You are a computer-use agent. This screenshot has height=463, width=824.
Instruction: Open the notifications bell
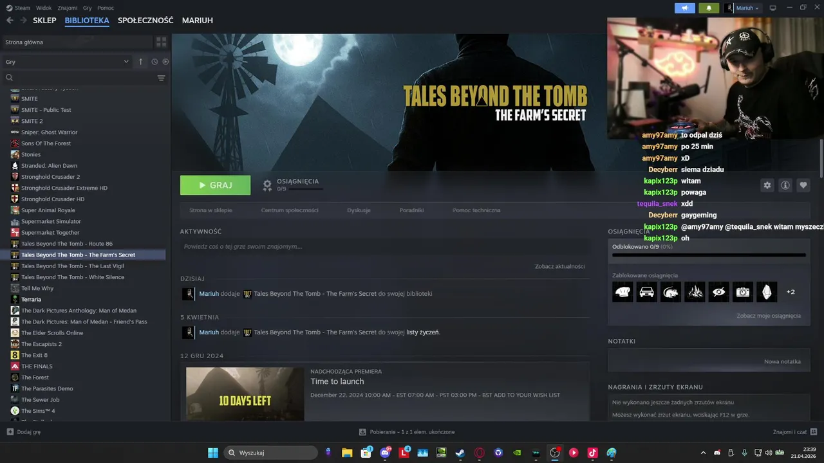point(709,8)
